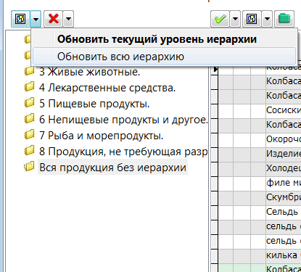Click 'филе' cell in table
The image size is (301, 272).
284,183
